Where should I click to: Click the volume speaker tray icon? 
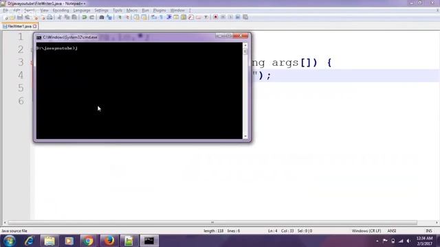click(408, 241)
